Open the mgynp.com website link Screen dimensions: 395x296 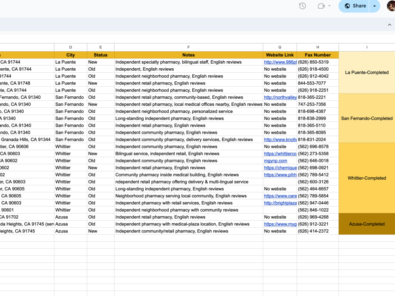pyautogui.click(x=276, y=161)
